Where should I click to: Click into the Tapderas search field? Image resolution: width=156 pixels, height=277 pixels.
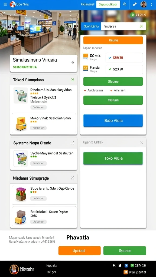coord(123,26)
